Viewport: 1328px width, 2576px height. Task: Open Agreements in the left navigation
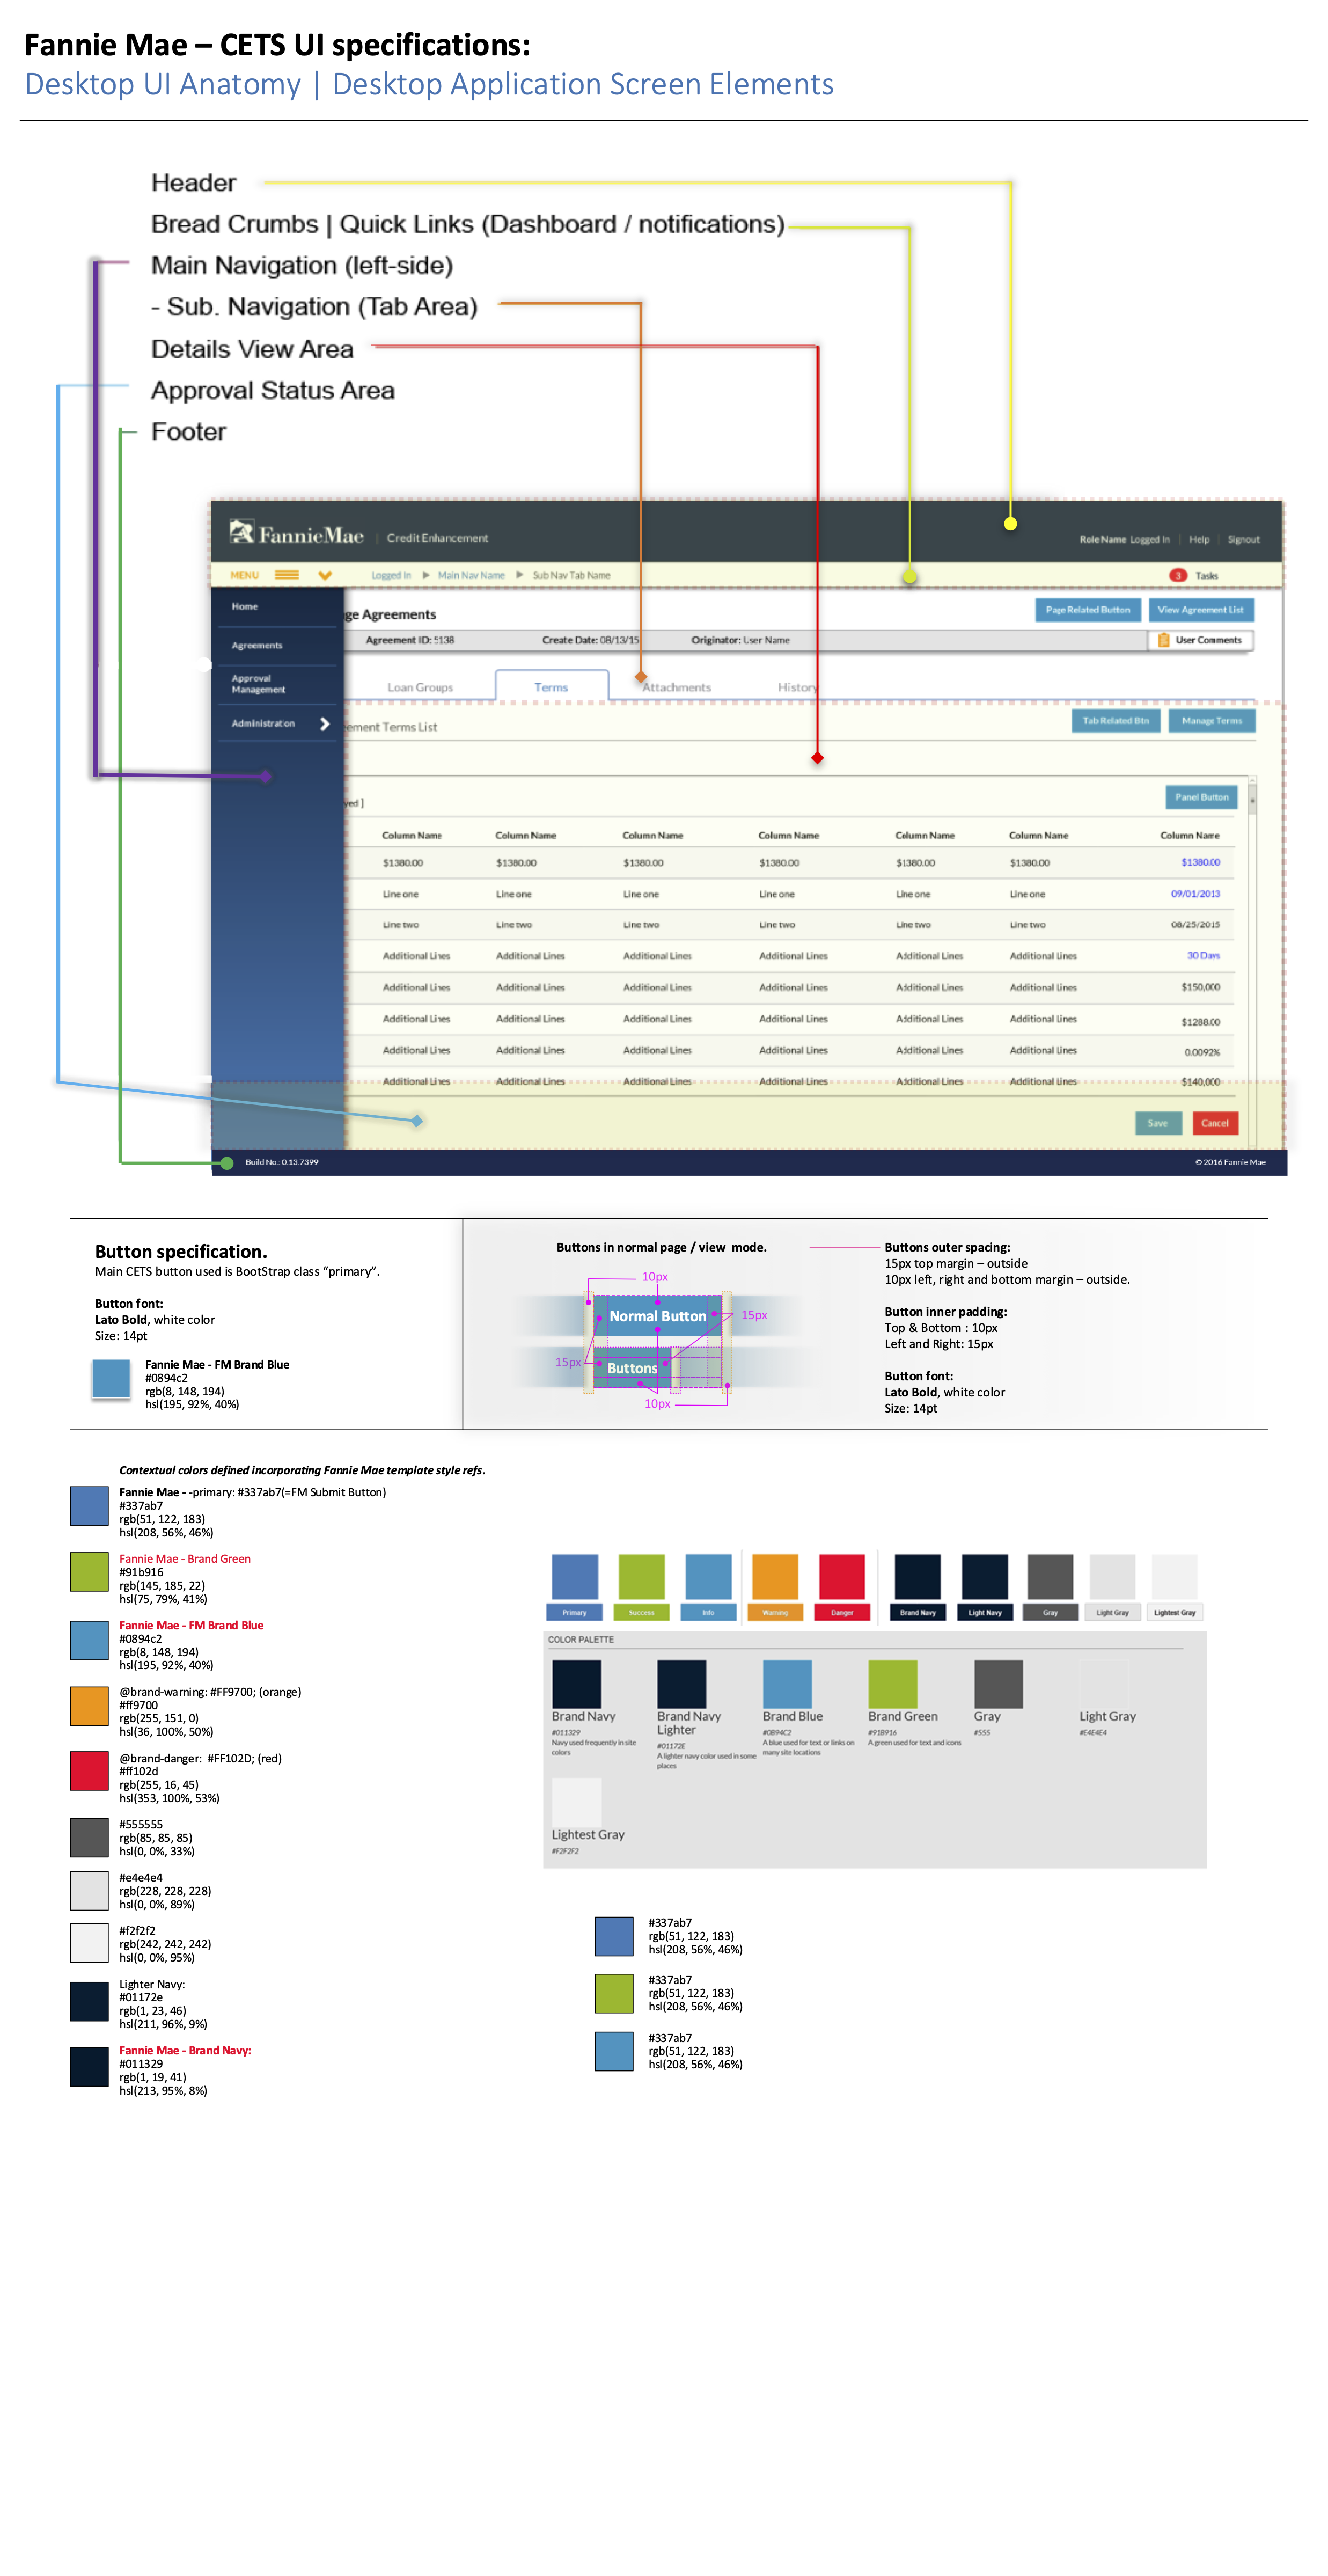point(257,646)
